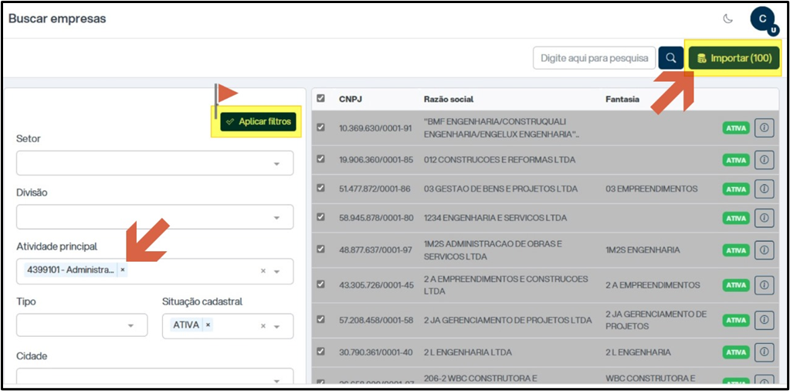Image resolution: width=790 pixels, height=391 pixels.
Task: Click the Fantasia column header
Action: coord(622,99)
